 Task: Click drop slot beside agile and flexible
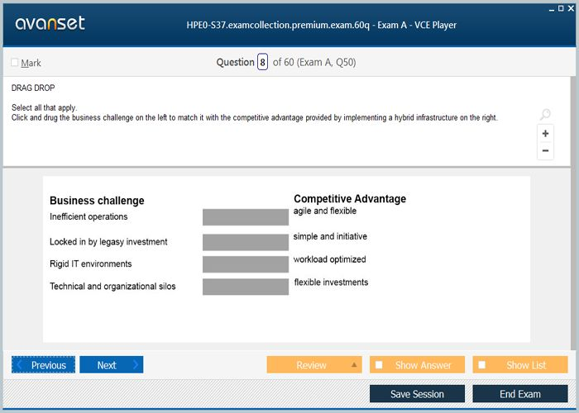click(246, 216)
